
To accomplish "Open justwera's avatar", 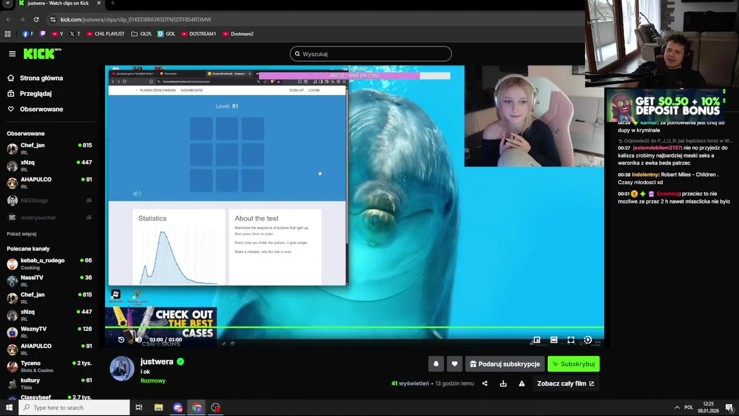I will 122,369.
